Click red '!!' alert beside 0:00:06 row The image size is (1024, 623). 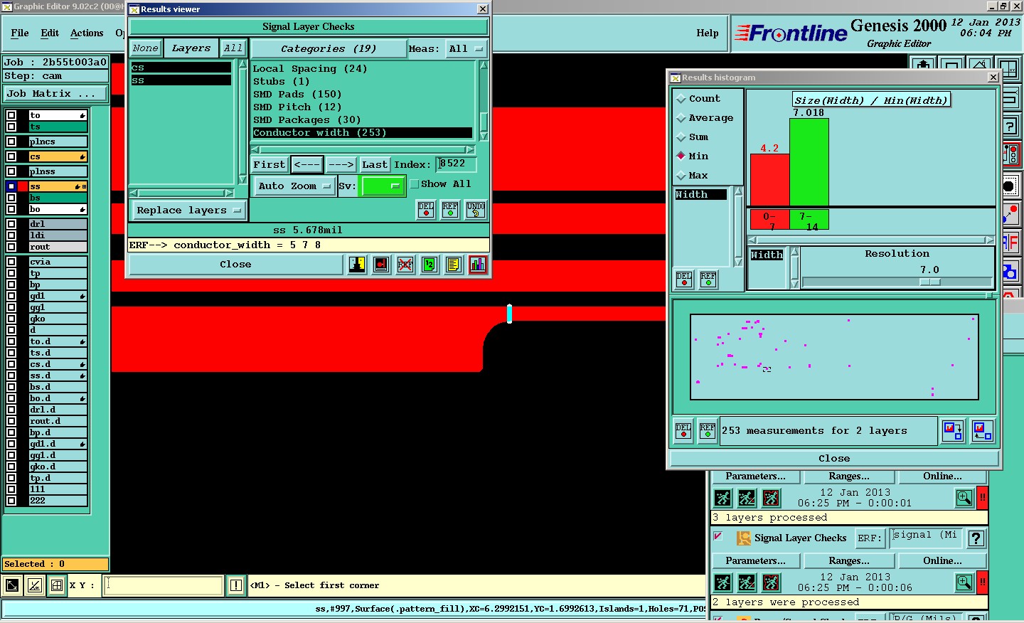(983, 582)
